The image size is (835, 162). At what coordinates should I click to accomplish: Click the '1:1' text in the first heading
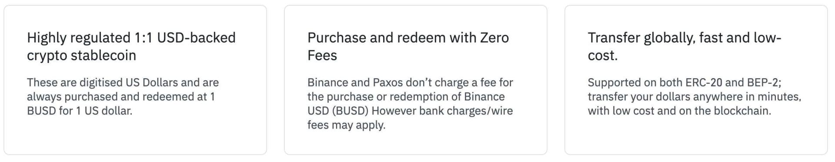[x=144, y=38]
